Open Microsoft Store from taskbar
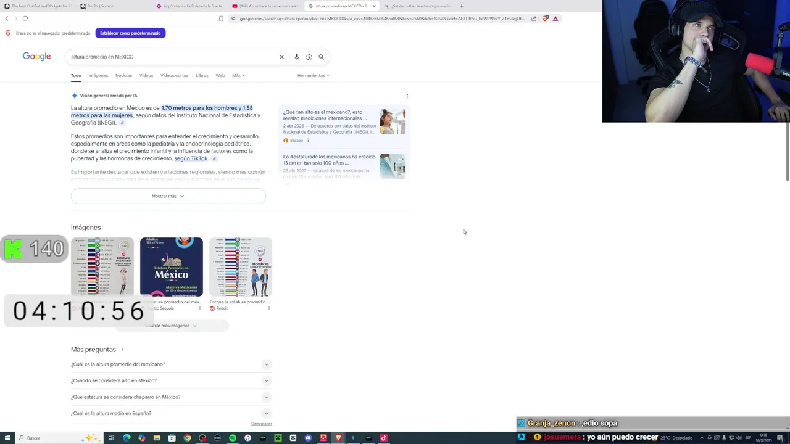Viewport: 790px width, 444px height. (172, 438)
